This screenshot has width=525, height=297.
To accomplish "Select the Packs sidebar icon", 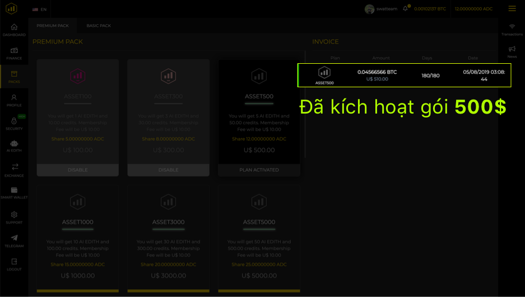I will 14,74.
